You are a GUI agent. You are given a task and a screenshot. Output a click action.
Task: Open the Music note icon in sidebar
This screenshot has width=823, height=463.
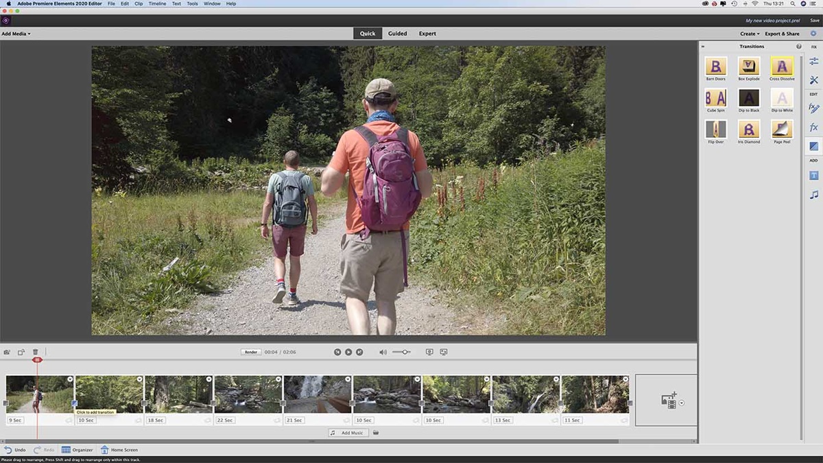813,195
